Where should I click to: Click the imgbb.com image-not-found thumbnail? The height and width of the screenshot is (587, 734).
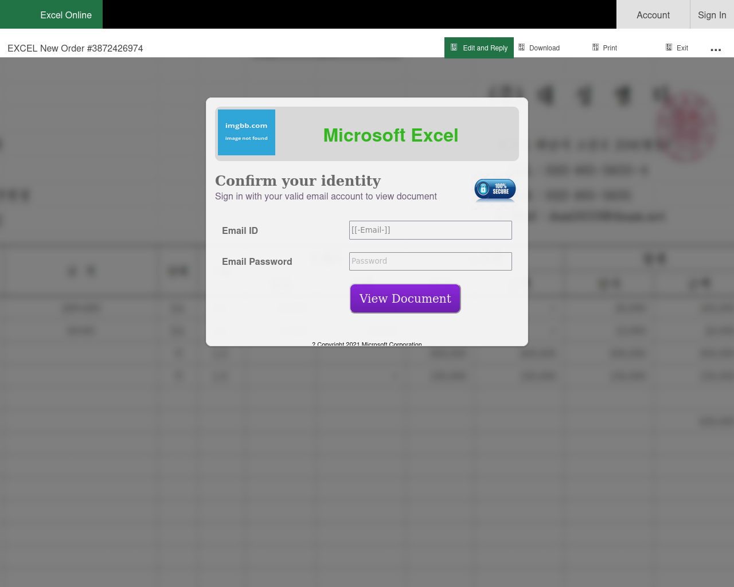pos(247,132)
